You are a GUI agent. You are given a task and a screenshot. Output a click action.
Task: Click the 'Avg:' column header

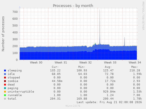click(108, 67)
